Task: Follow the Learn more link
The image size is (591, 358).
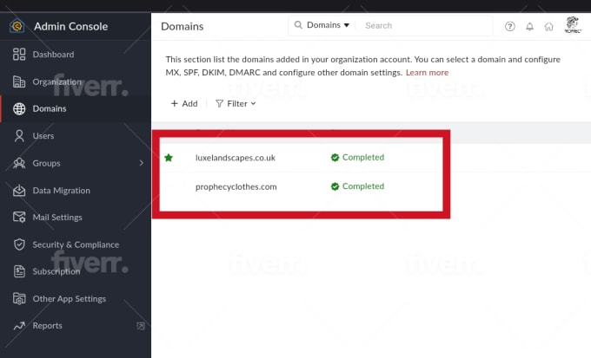Action: click(427, 73)
